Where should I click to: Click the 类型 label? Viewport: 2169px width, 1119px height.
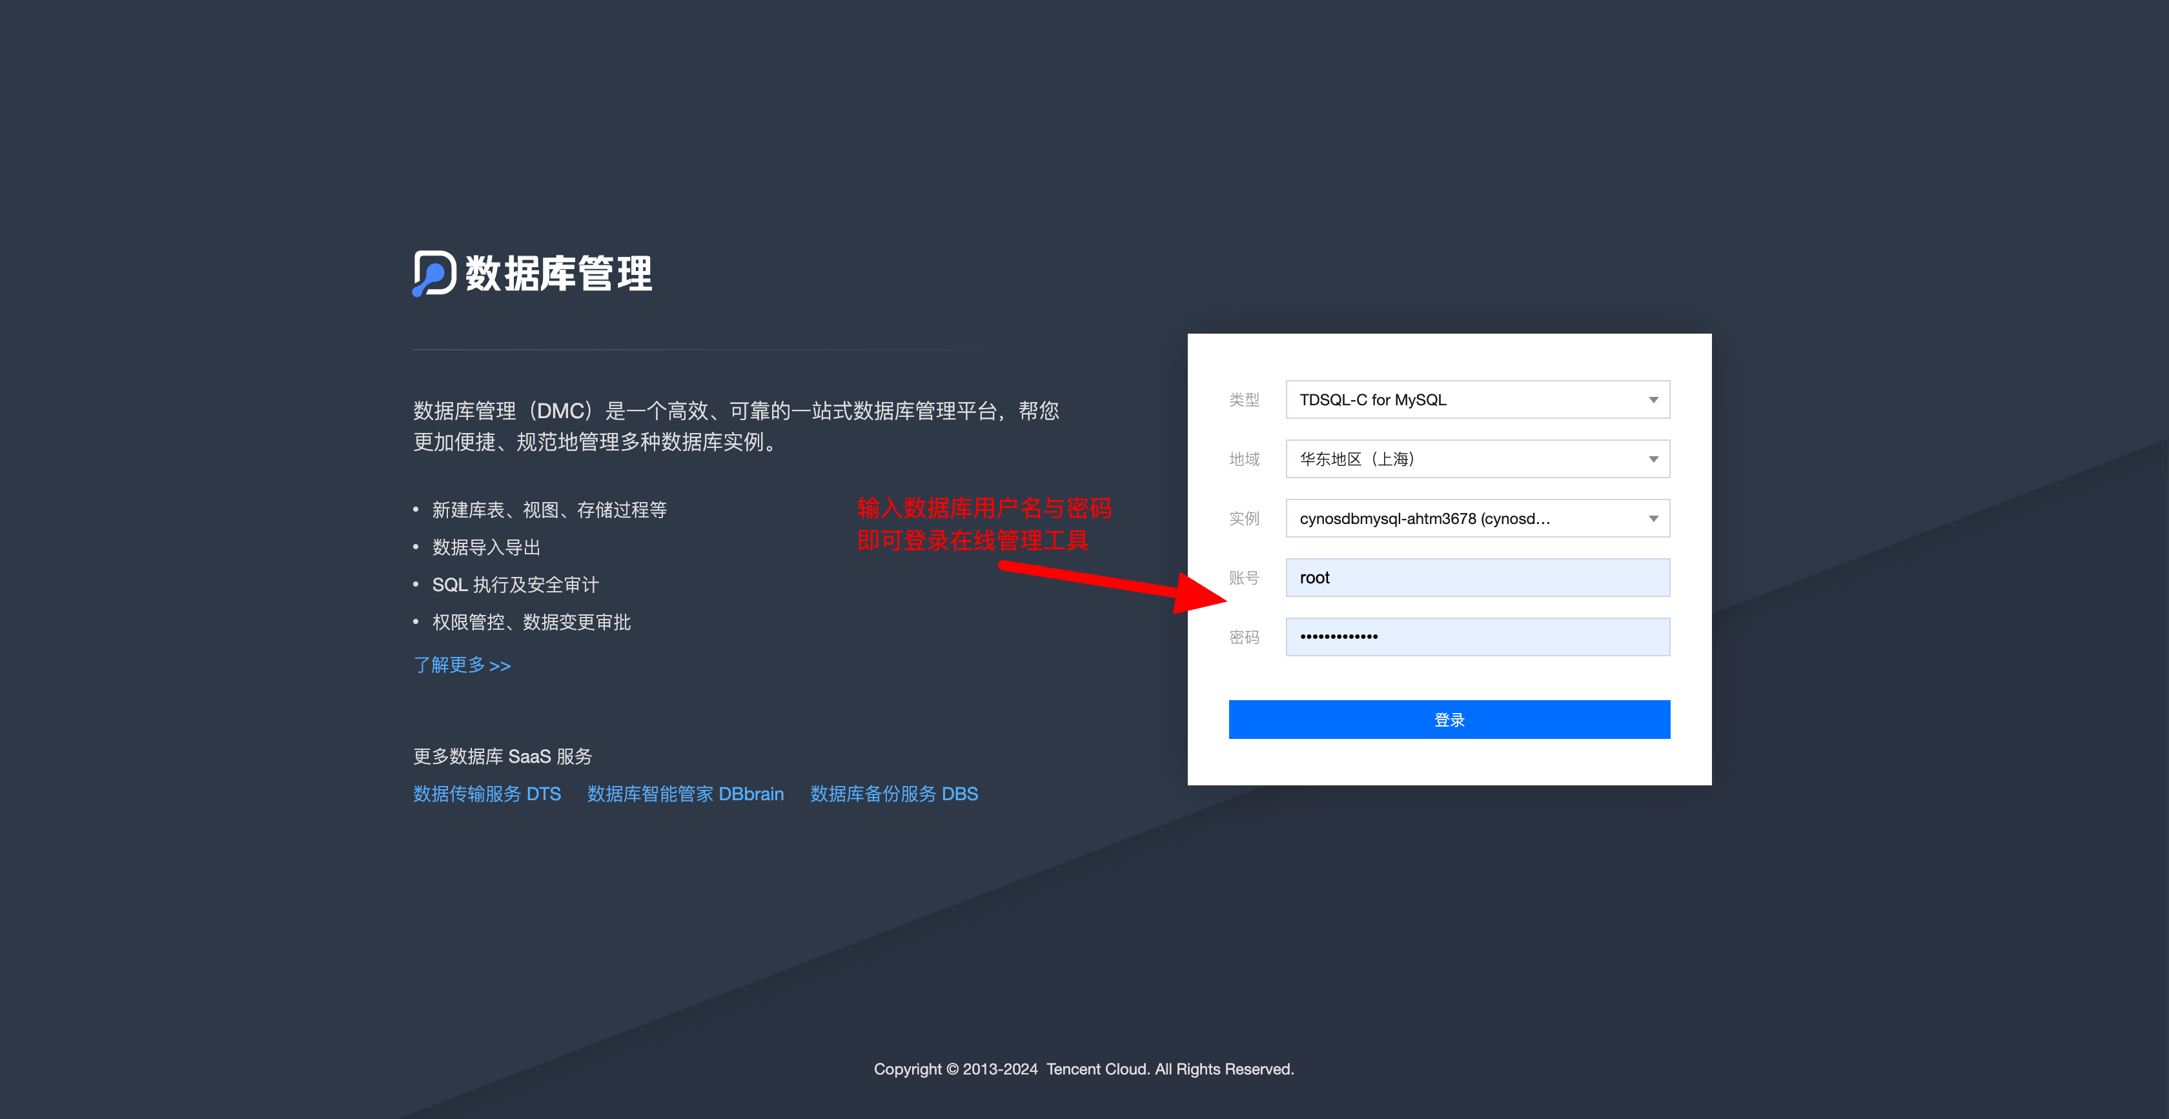[1244, 400]
